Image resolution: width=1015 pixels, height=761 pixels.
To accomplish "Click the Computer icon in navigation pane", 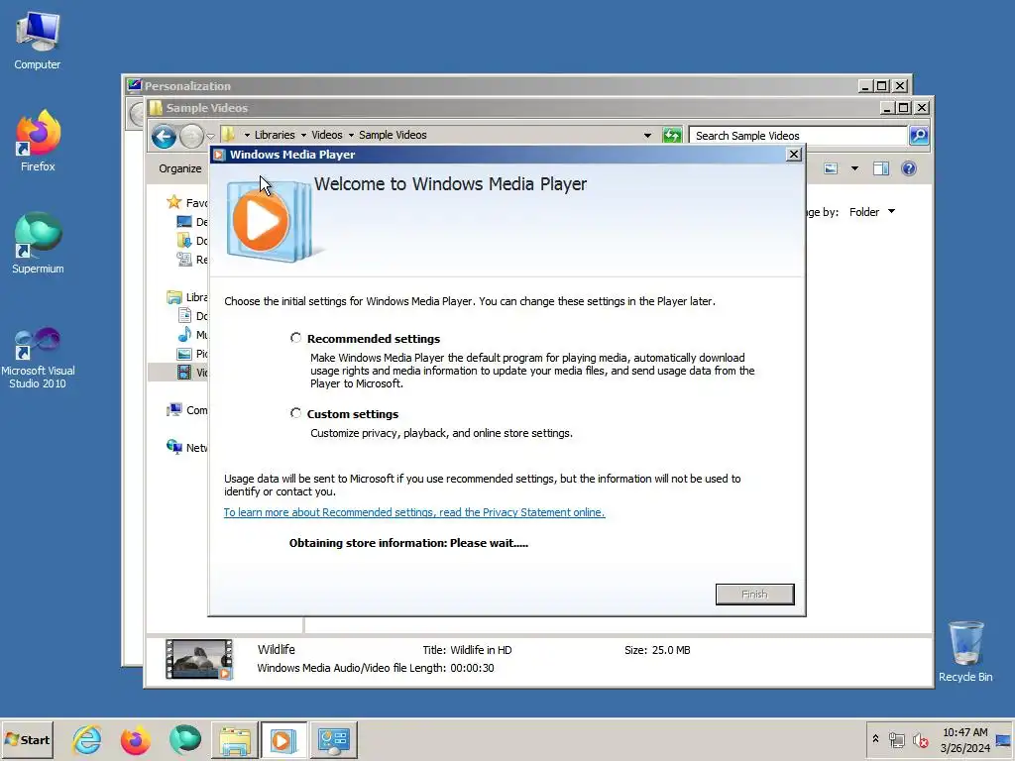I will [174, 409].
